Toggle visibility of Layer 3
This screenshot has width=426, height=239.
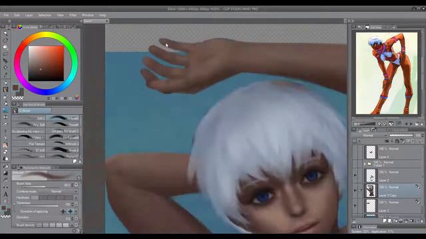pyautogui.click(x=355, y=206)
